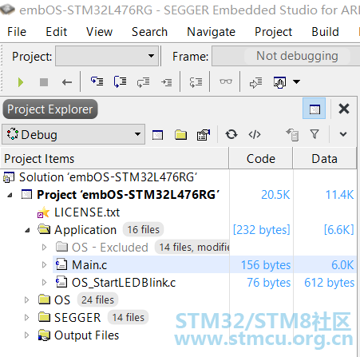This screenshot has height=357, width=360.
Task: Open the Navigate menu
Action: [x=211, y=33]
